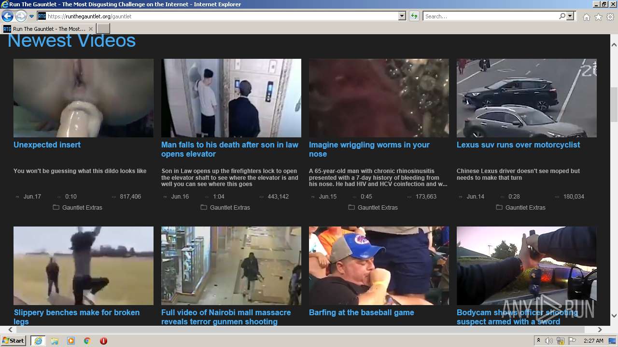The width and height of the screenshot is (618, 347).
Task: Click the '0:45' duration text
Action: [366, 197]
